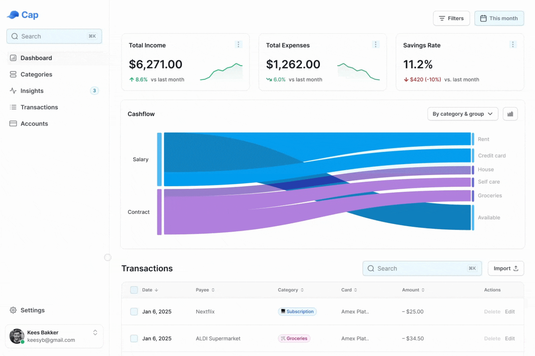The height and width of the screenshot is (356, 535).
Task: Go to Categories page
Action: pos(54,74)
